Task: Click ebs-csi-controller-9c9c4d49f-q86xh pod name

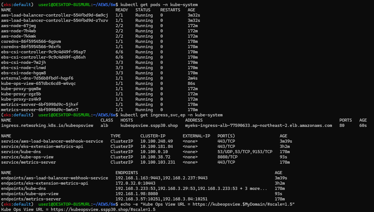Action: click(x=43, y=57)
